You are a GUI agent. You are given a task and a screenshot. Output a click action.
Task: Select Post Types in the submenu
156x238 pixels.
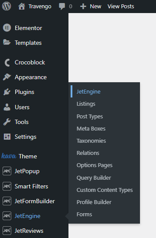(90, 117)
